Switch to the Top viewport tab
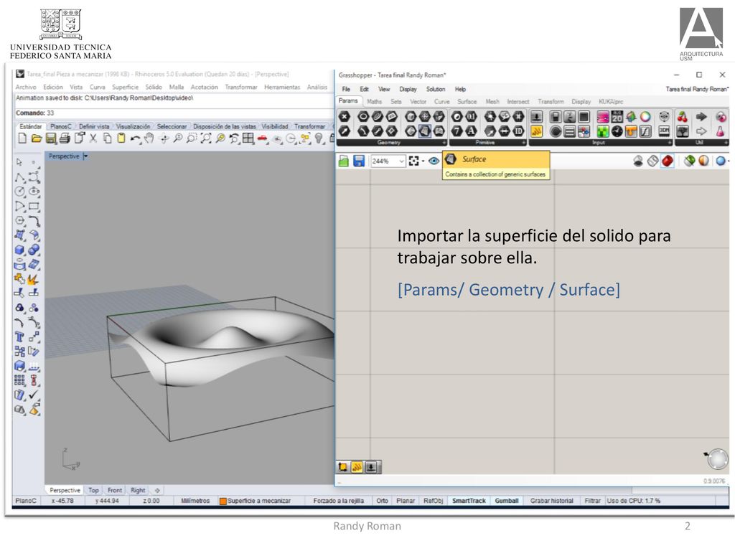 [94, 490]
